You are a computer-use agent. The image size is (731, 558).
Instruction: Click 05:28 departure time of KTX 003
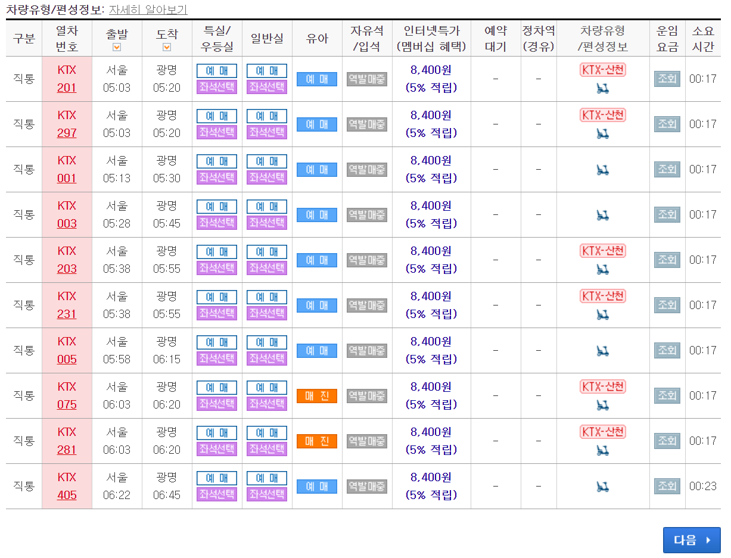117,224
